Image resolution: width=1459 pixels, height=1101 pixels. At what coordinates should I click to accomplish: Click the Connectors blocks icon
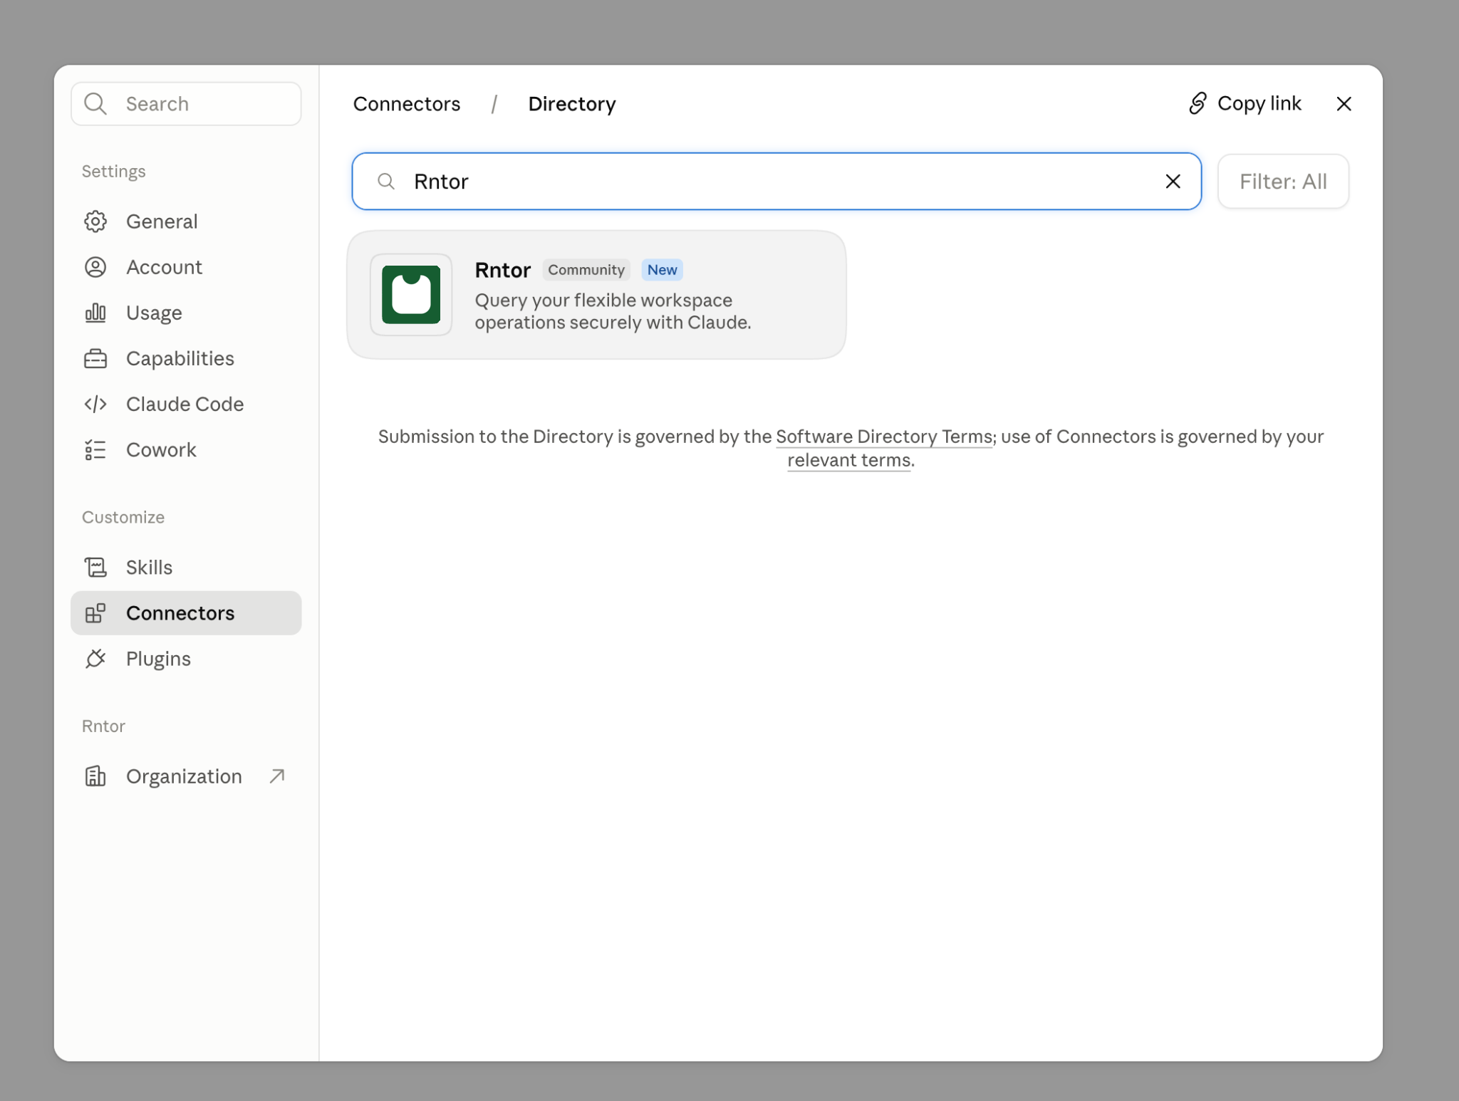coord(95,612)
